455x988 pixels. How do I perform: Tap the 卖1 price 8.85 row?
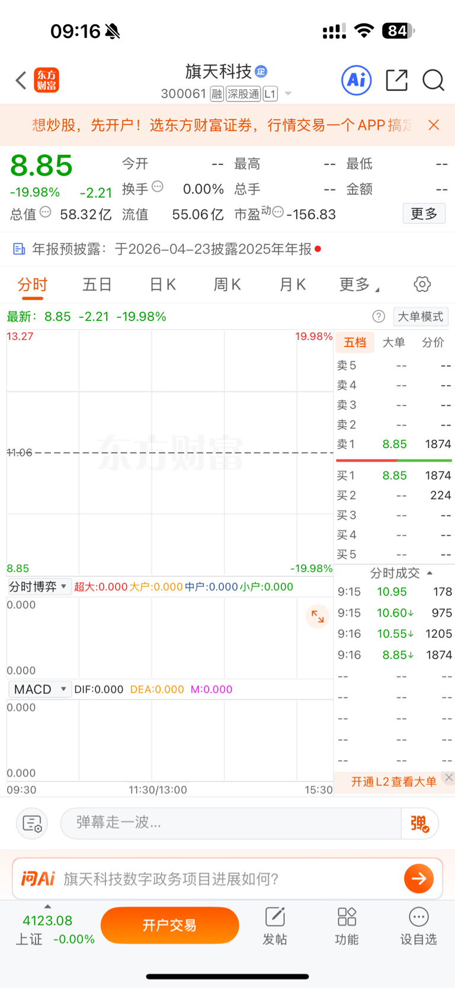coord(394,444)
